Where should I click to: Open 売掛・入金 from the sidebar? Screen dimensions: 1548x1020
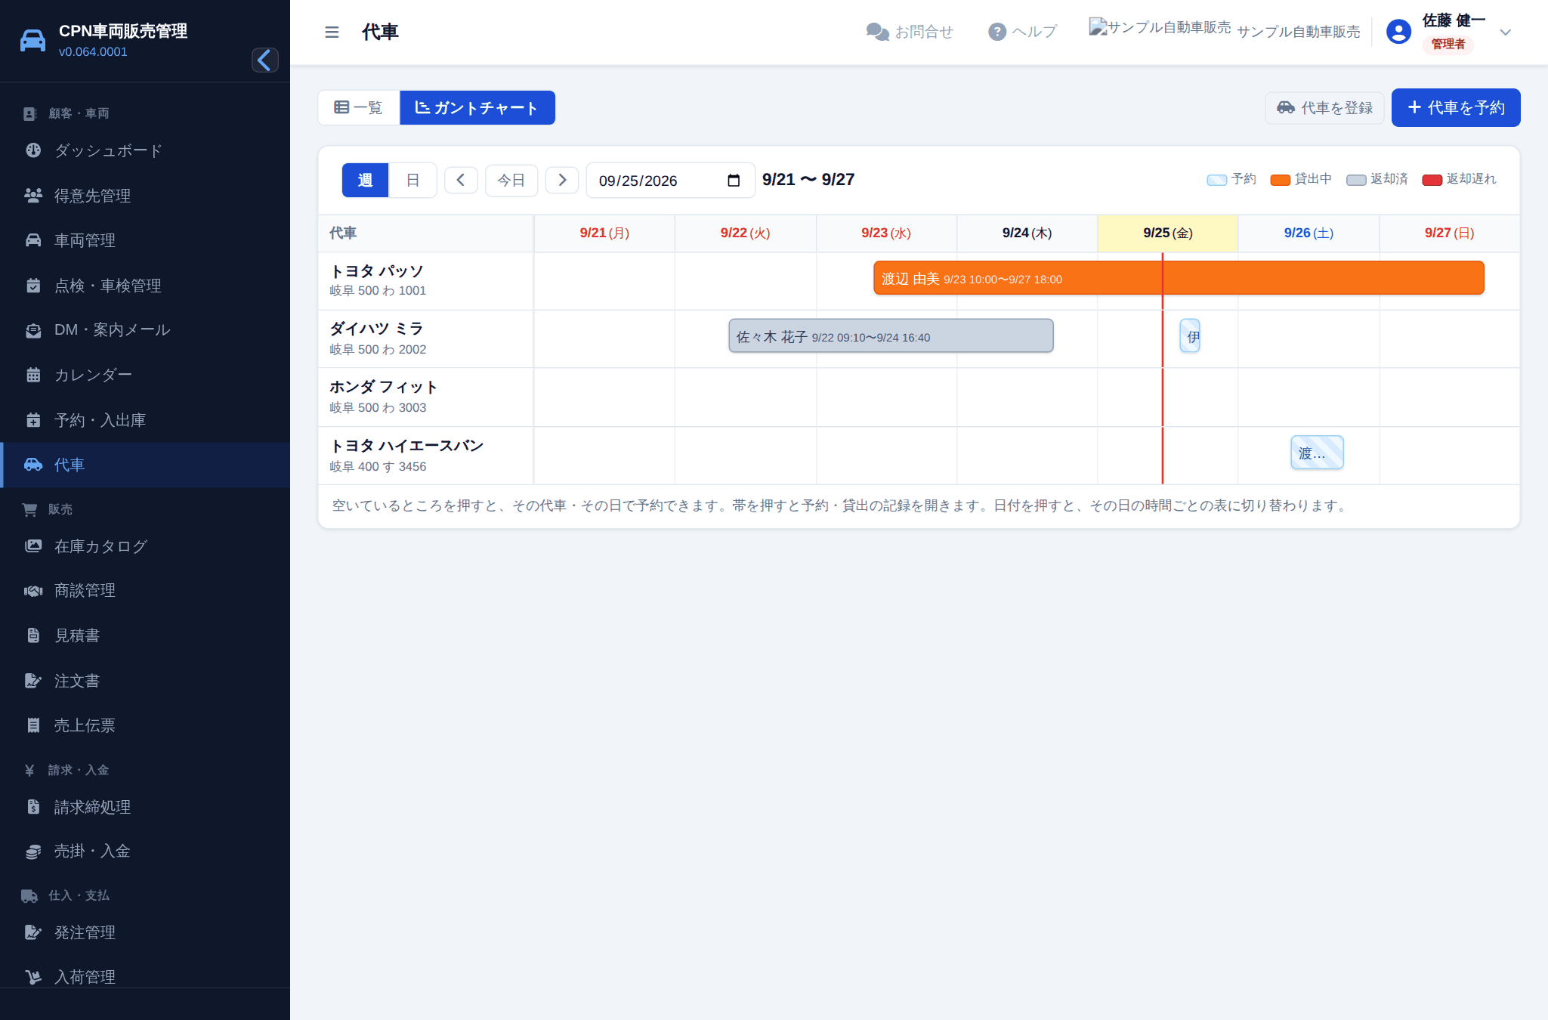coord(145,852)
